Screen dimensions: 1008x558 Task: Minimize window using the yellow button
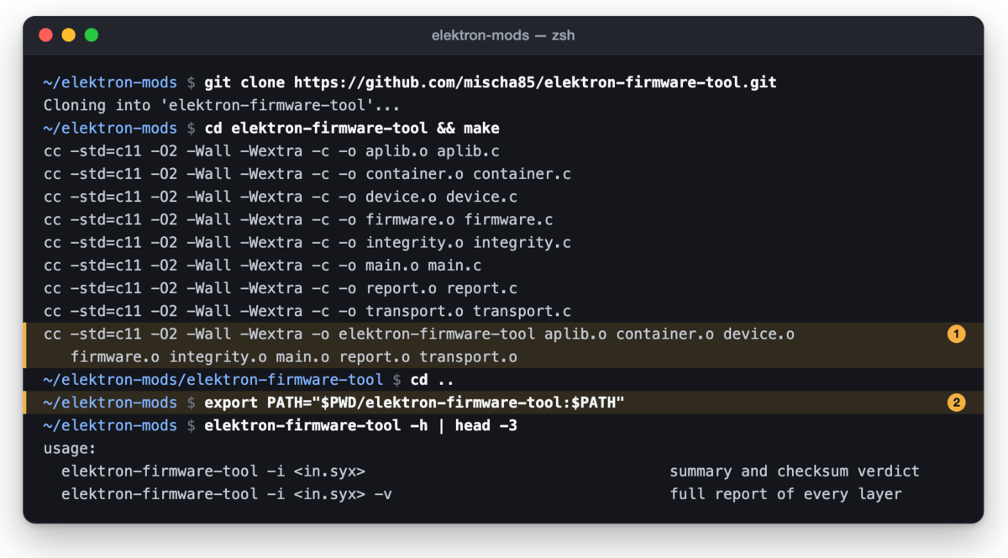68,35
